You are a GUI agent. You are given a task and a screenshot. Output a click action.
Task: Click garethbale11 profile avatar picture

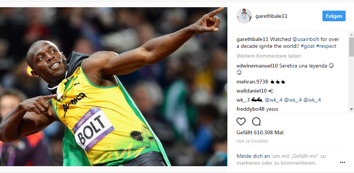point(244,16)
